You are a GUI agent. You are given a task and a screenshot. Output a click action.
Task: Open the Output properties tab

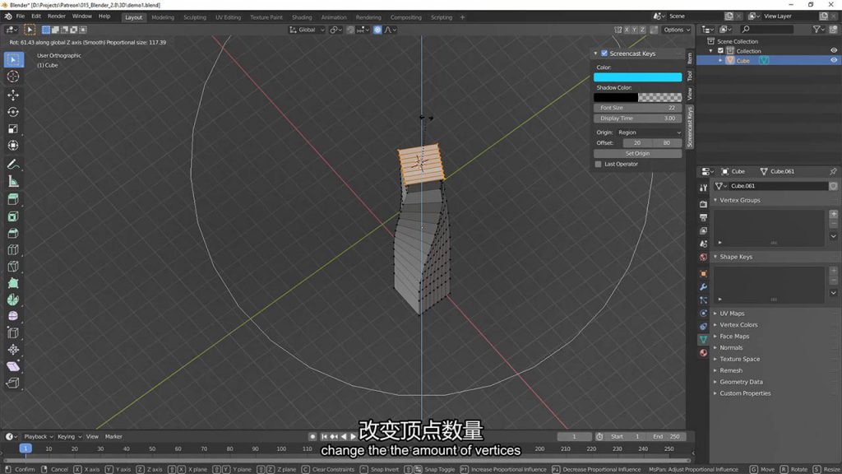pos(704,217)
